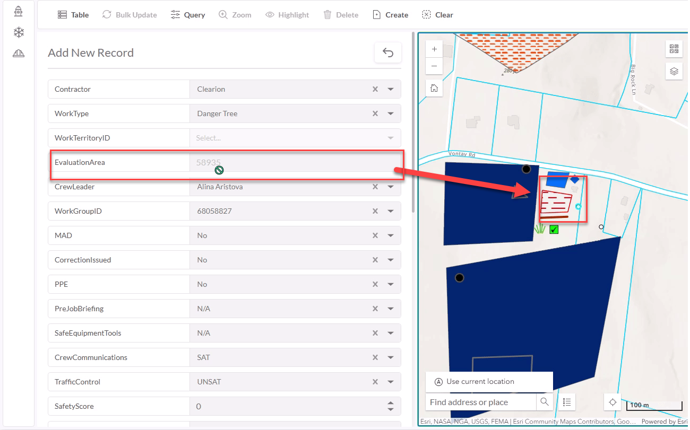The height and width of the screenshot is (430, 690).
Task: Go to the map's home extent
Action: 434,88
